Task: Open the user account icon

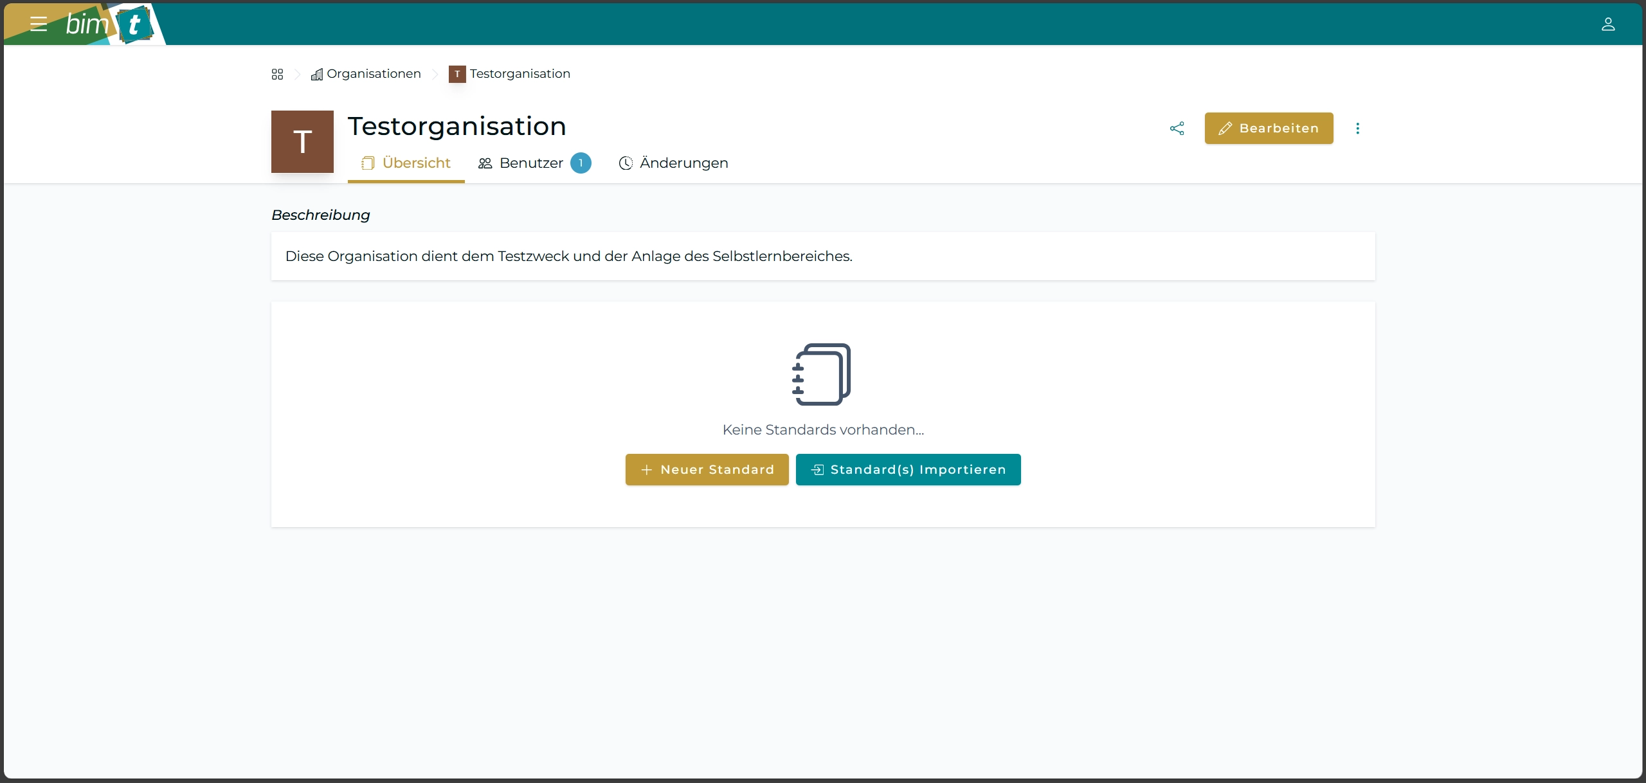Action: [1607, 24]
